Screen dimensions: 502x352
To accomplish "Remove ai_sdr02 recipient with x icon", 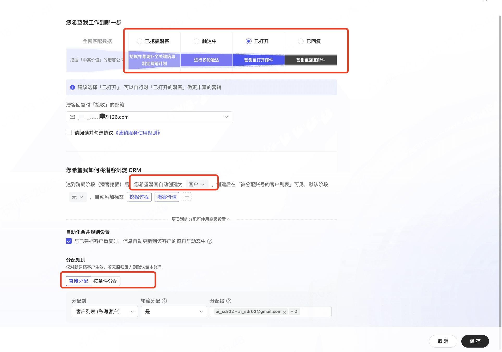I will pos(285,312).
